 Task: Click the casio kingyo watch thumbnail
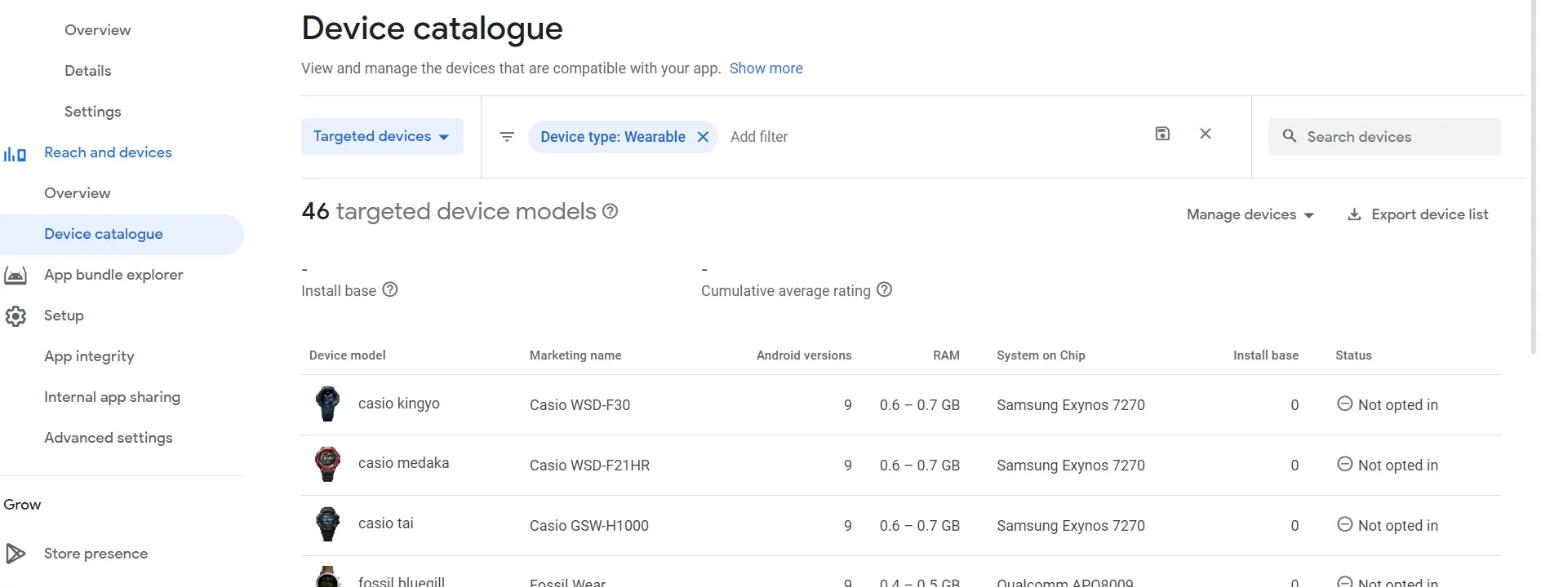[x=328, y=404]
